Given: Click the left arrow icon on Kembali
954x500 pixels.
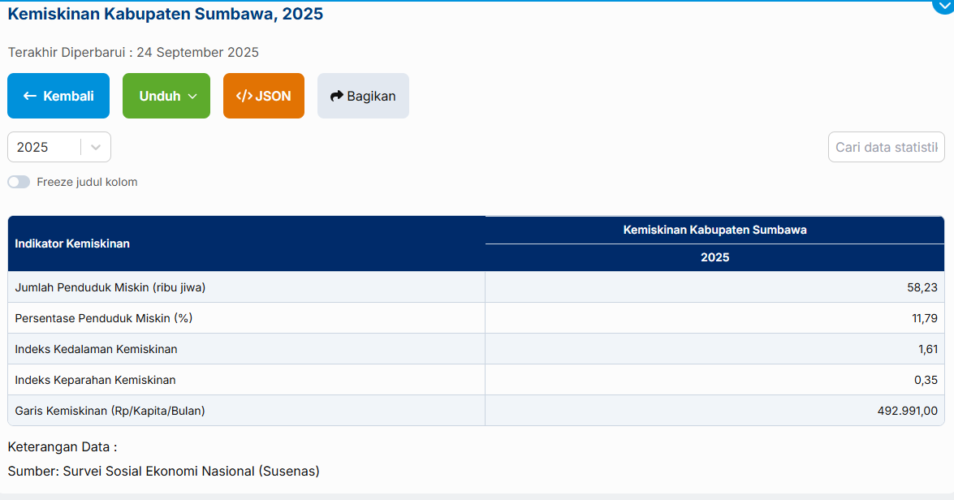Looking at the screenshot, I should point(30,96).
